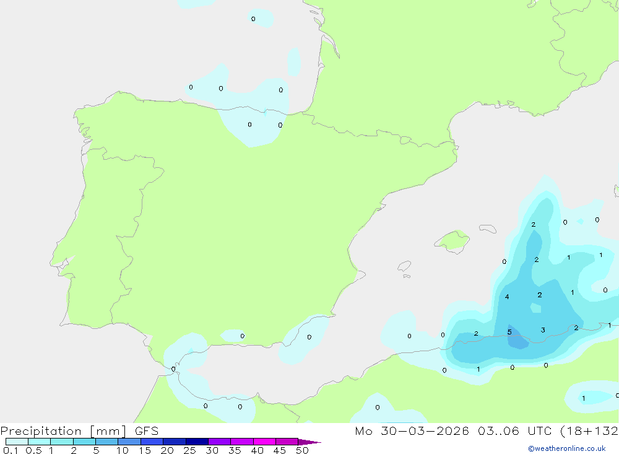Click legend label '30'
Image resolution: width=619 pixels, height=454 pixels.
pos(212,450)
